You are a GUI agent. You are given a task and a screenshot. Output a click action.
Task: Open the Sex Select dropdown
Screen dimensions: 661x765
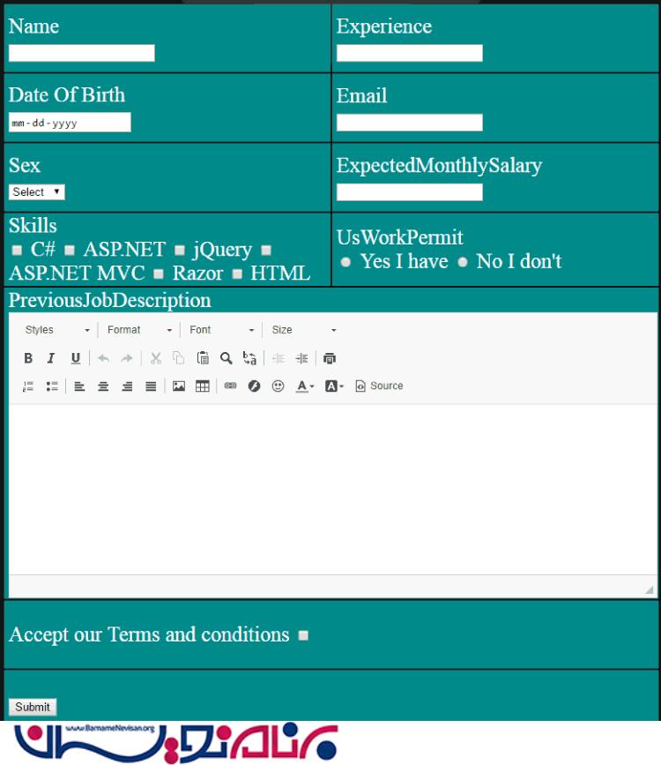pyautogui.click(x=36, y=191)
